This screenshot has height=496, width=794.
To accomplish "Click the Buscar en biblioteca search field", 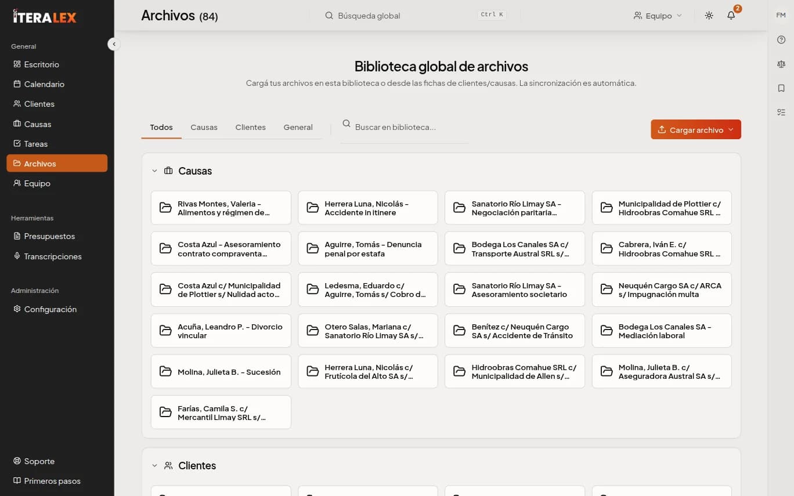I will [405, 127].
